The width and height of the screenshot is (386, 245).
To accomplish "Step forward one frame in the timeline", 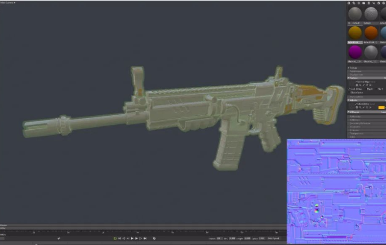I will (136, 238).
